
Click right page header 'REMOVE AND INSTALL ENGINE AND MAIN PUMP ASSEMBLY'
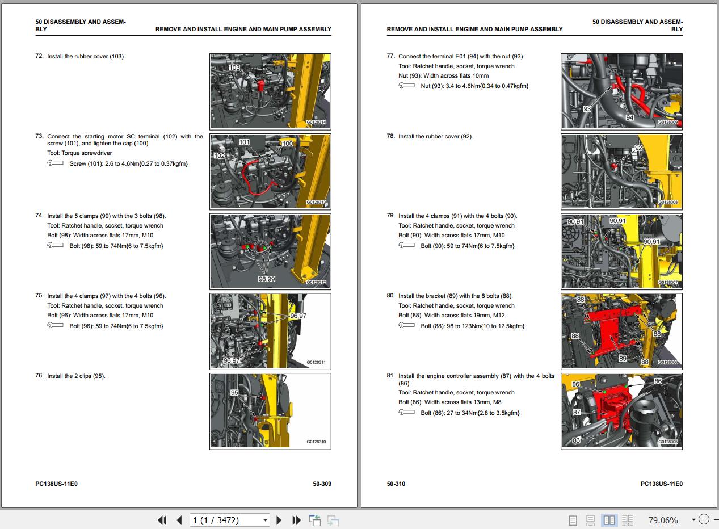(x=475, y=30)
